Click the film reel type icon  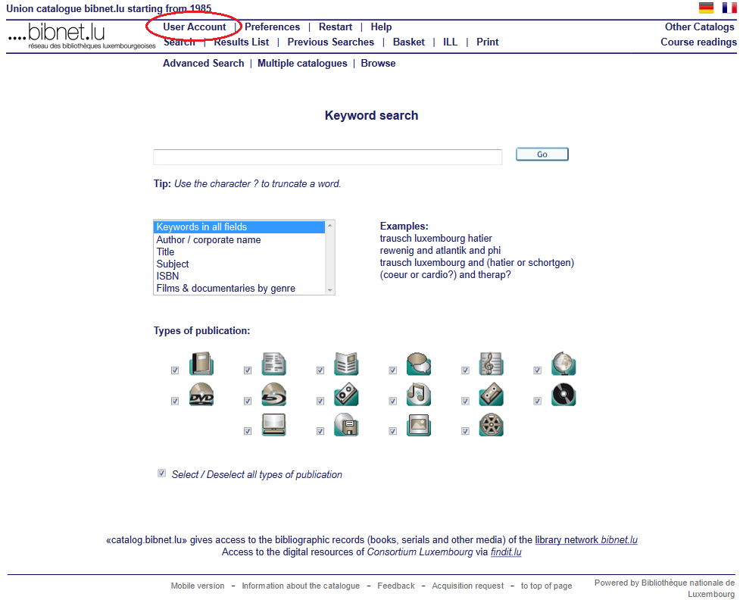[492, 425]
